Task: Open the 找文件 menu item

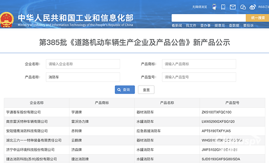Action: click(191, 26)
